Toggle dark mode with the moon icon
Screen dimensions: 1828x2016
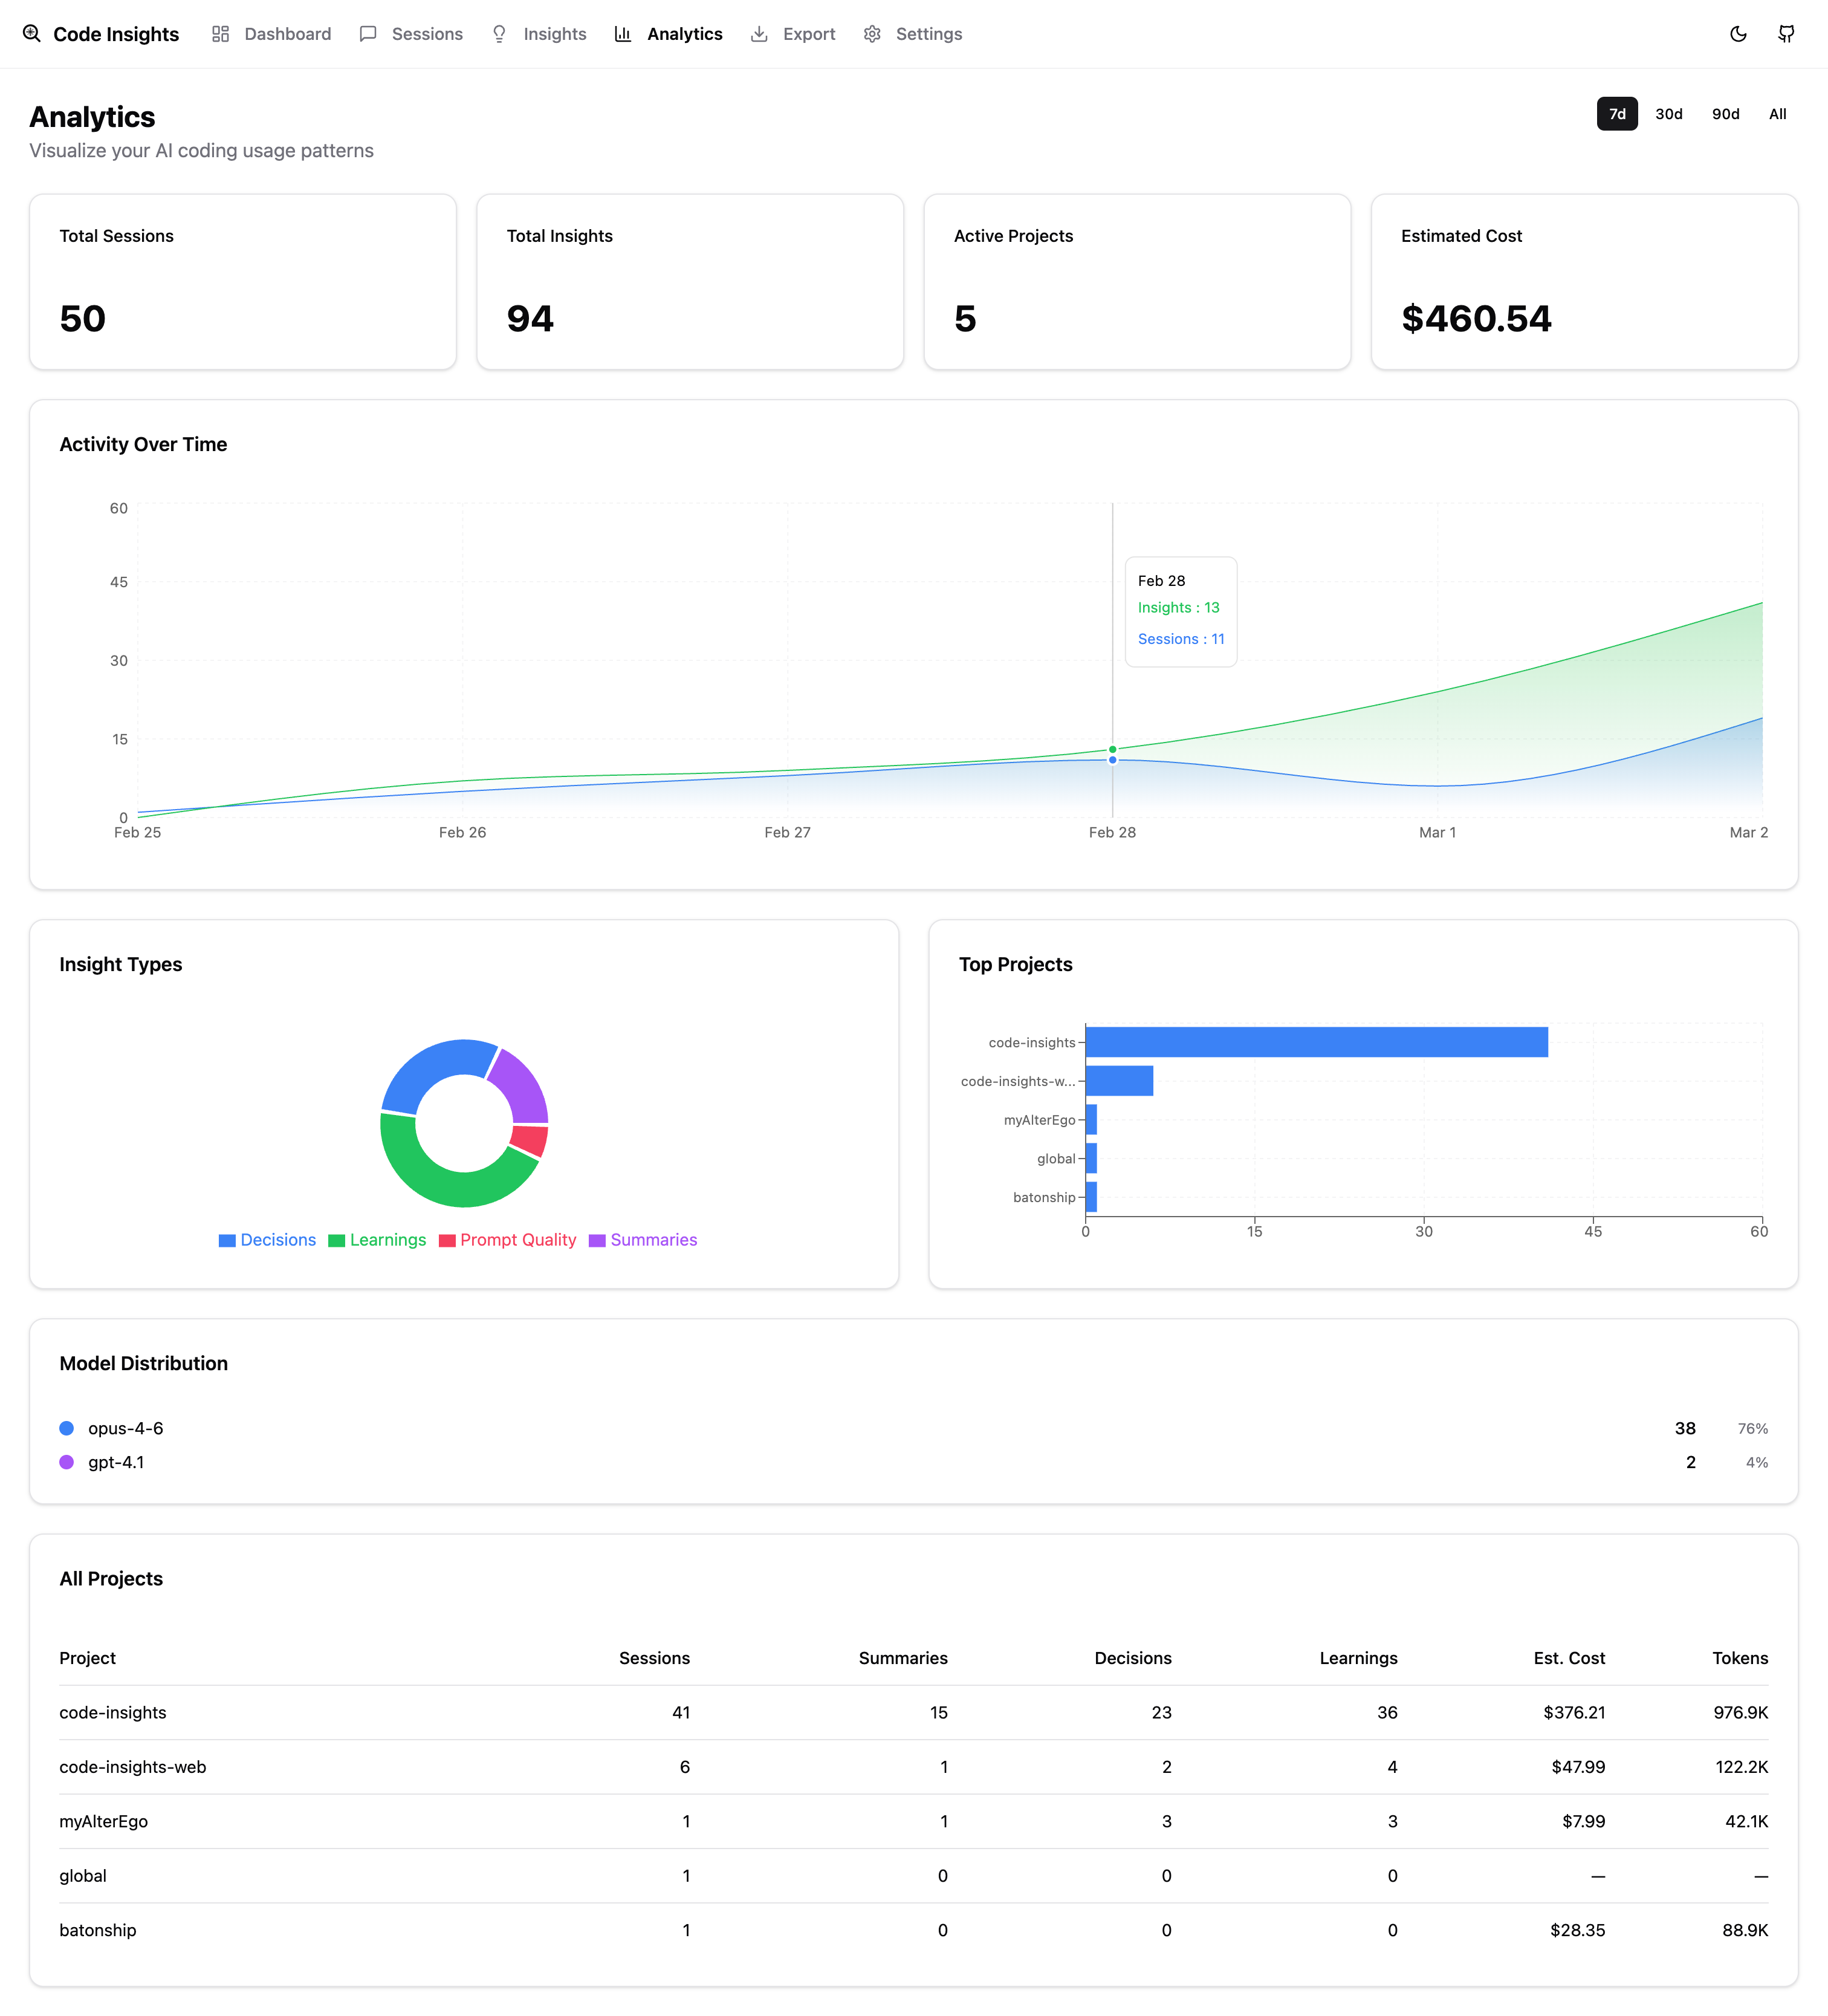(x=1738, y=33)
